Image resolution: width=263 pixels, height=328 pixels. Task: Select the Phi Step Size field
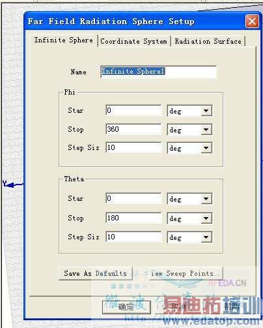click(x=133, y=147)
